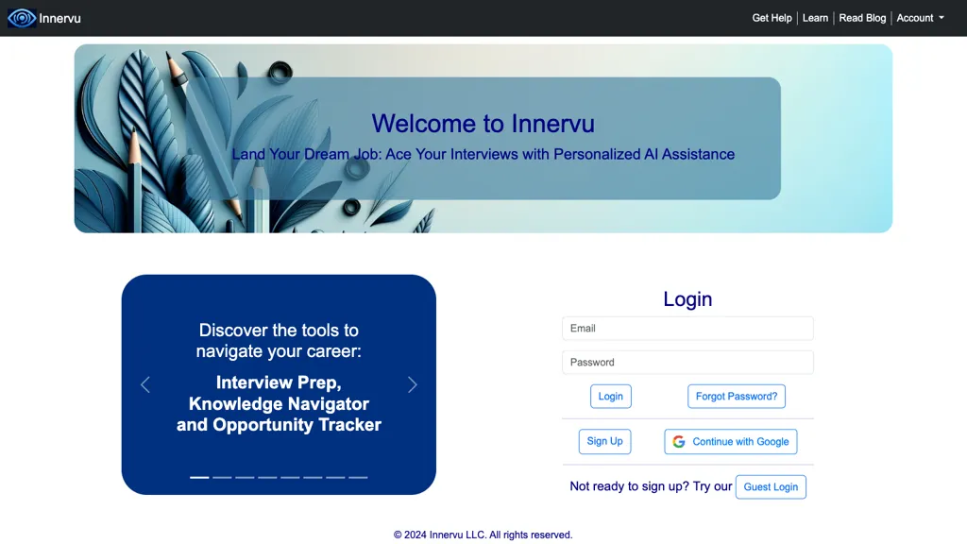Click the Innervu brand name in navbar
The height and width of the screenshot is (544, 967).
59,19
